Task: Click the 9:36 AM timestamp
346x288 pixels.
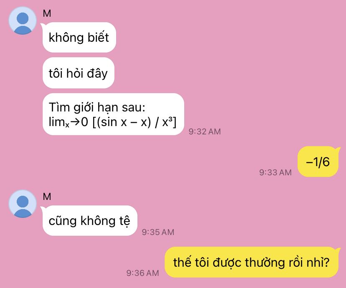Action: tap(142, 273)
